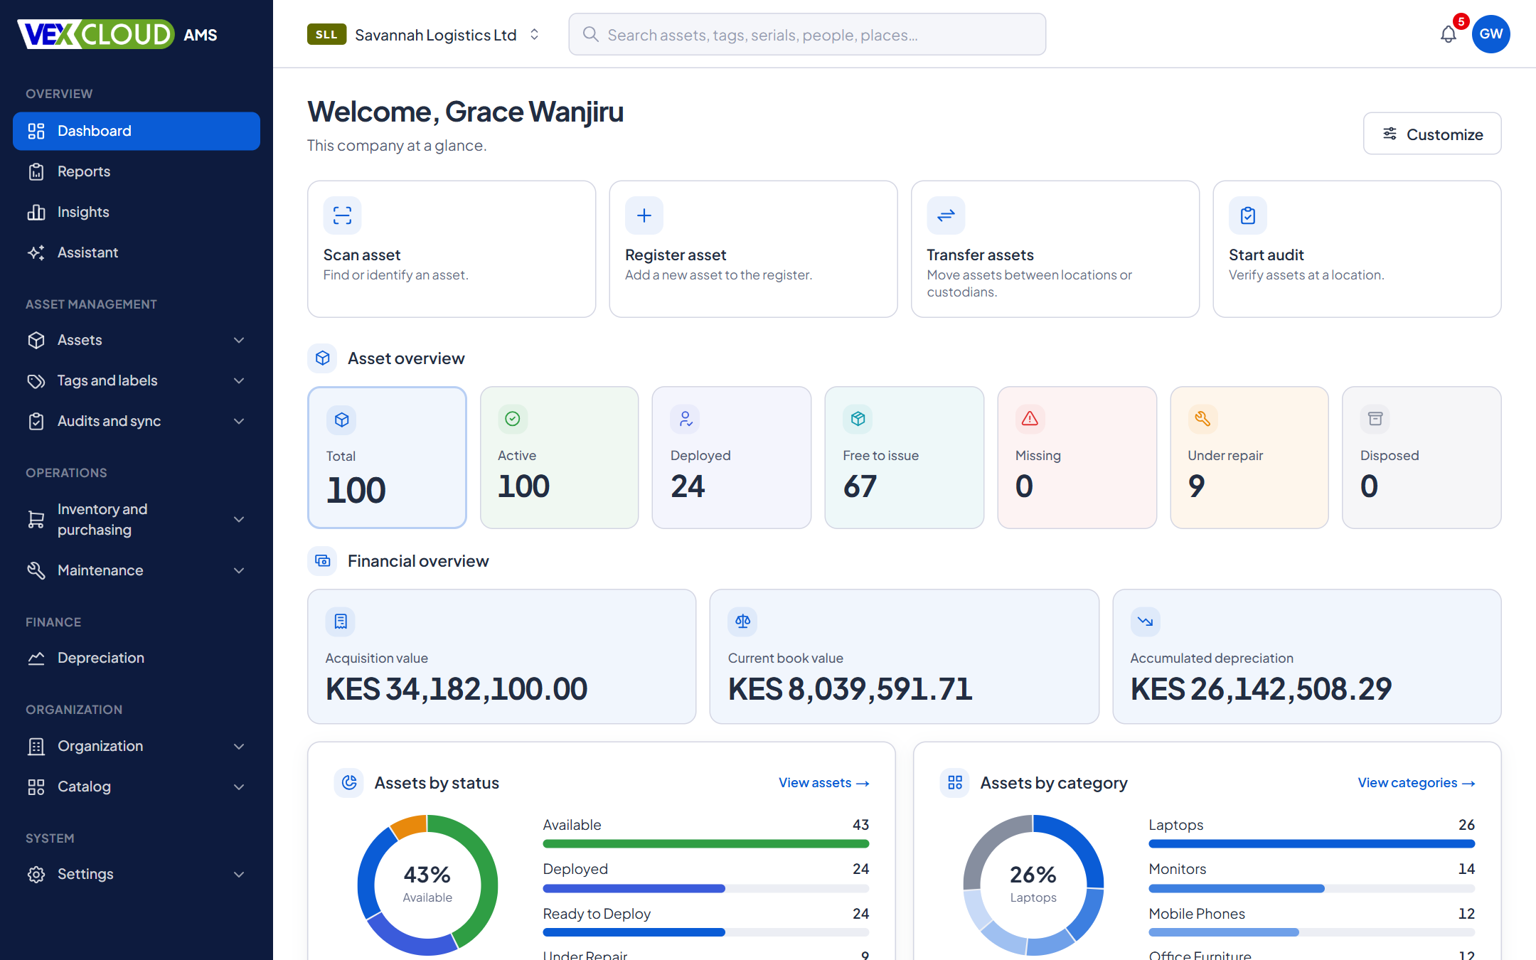Click the Register asset plus icon
1536x960 pixels.
coord(644,215)
